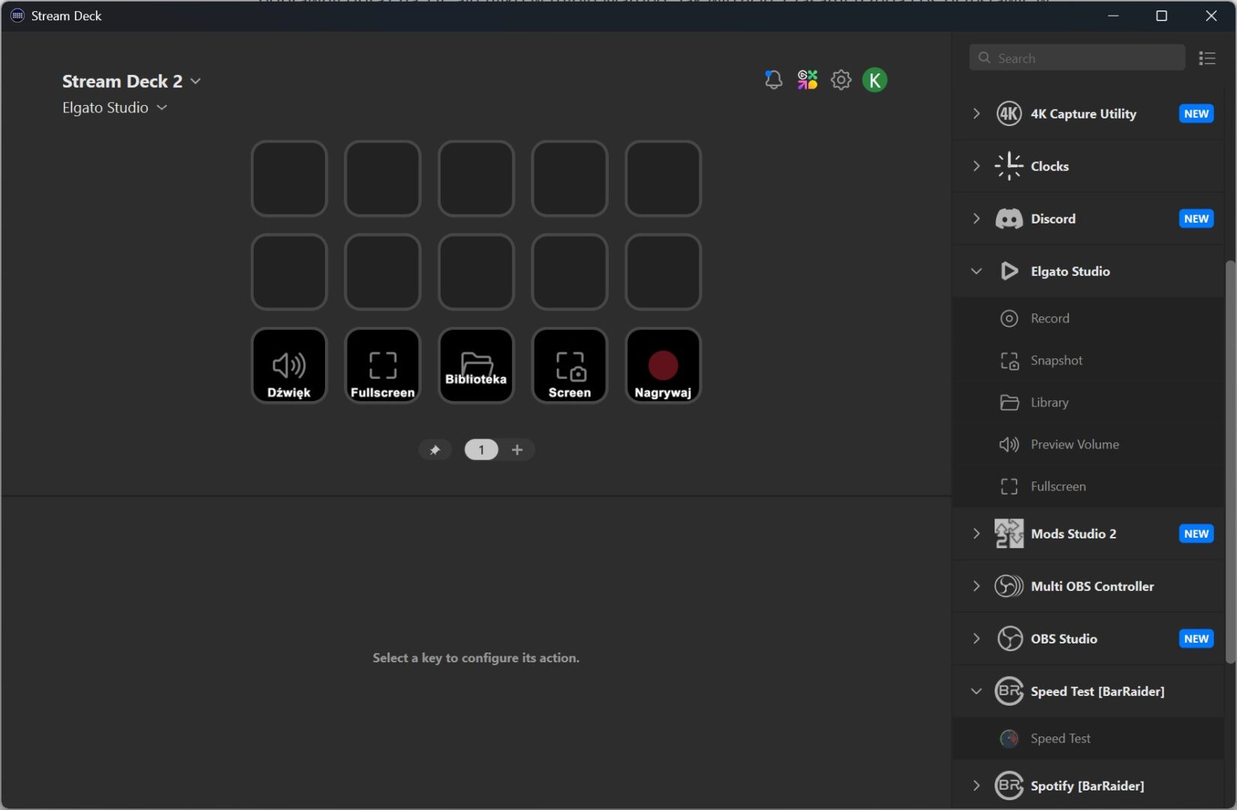
Task: Add a new page with plus button
Action: coord(517,450)
